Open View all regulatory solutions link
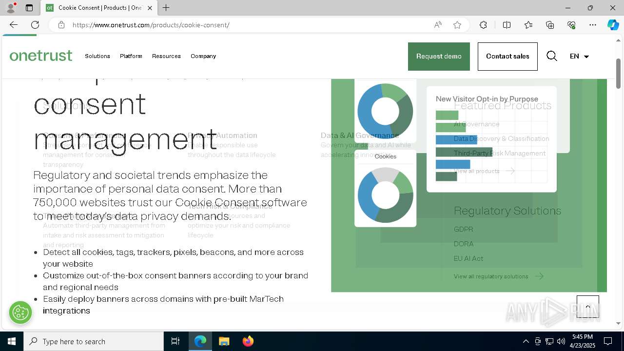 pos(498,276)
